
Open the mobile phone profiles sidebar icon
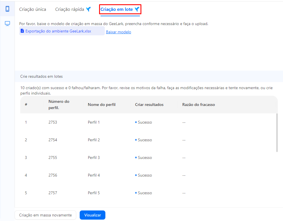coord(7,9)
